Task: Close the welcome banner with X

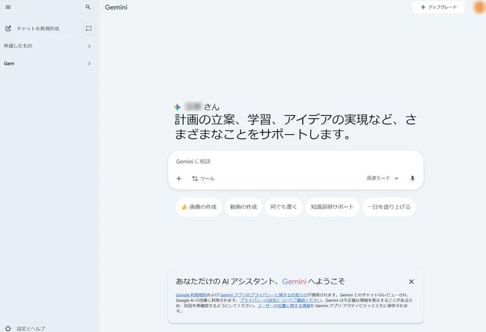Action: (411, 282)
